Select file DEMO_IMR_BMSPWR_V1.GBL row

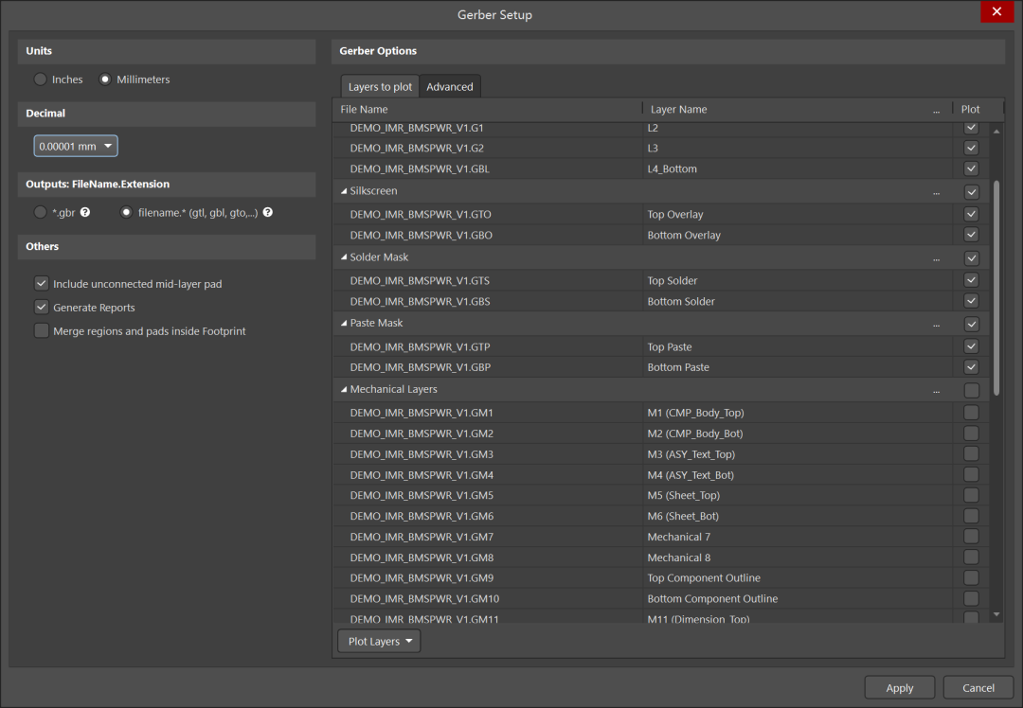click(661, 168)
